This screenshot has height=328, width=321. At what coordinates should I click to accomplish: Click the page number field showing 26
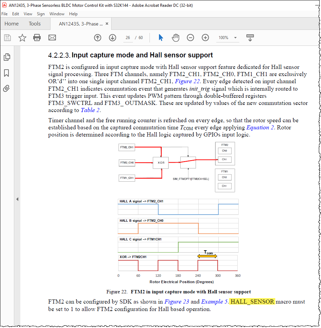coord(128,38)
